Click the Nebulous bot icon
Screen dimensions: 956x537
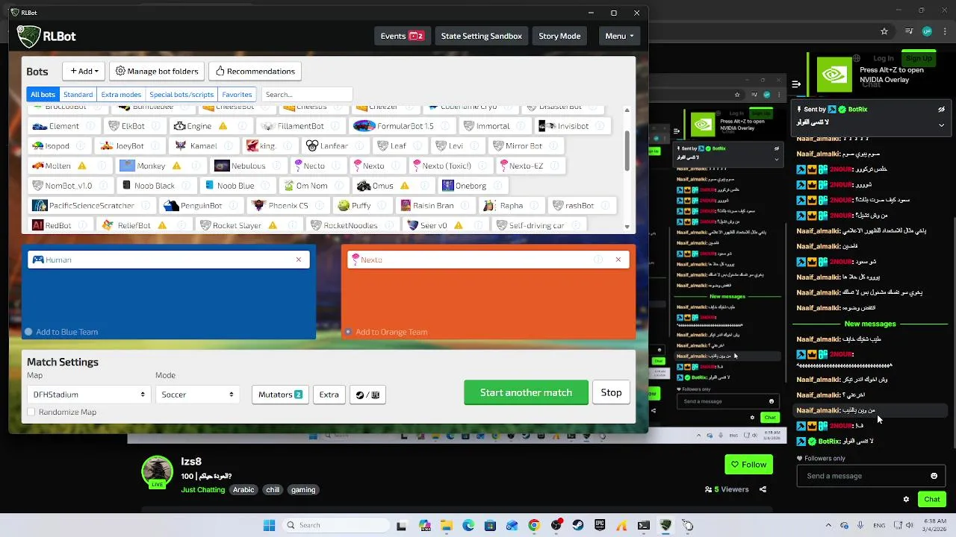point(222,166)
